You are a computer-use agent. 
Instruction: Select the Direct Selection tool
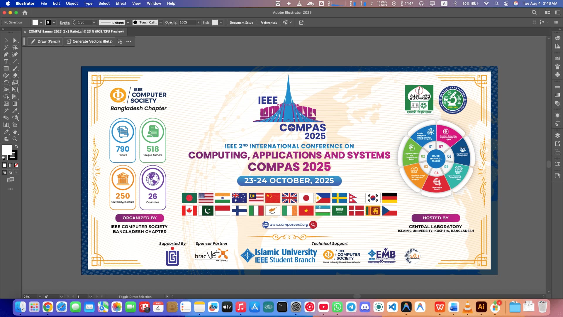coord(15,41)
